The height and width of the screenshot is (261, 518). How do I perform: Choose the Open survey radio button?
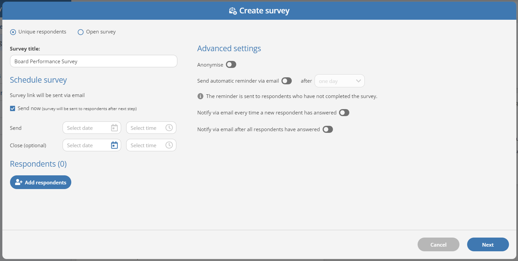pyautogui.click(x=81, y=32)
